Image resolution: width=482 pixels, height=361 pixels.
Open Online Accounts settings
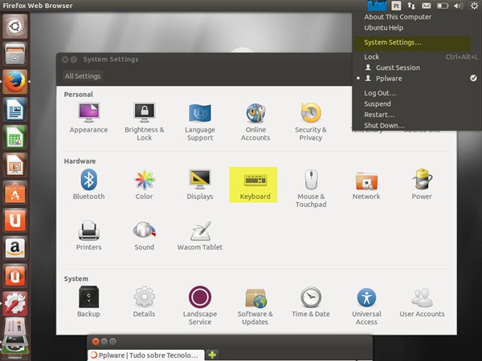coord(255,122)
